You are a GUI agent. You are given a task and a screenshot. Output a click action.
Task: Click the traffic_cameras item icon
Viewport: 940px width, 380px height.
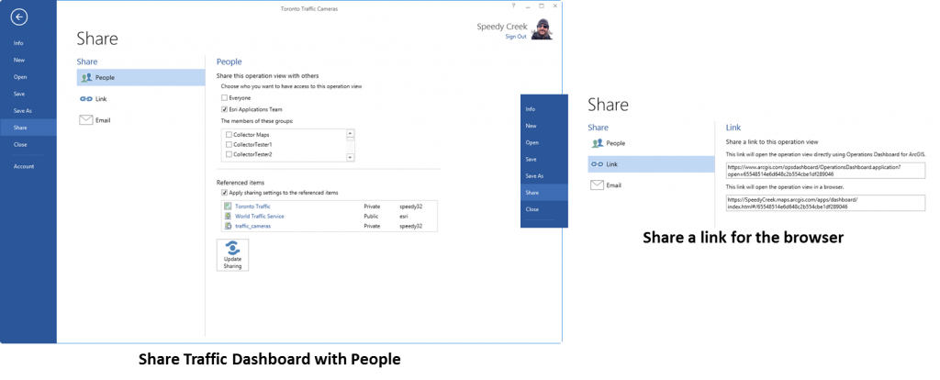228,226
